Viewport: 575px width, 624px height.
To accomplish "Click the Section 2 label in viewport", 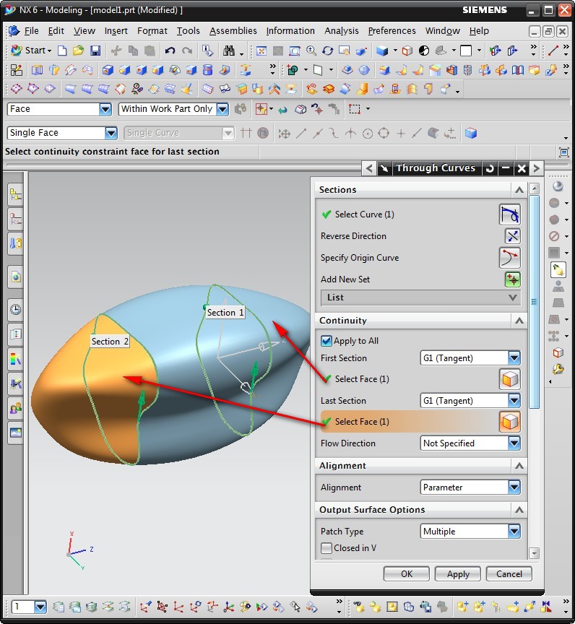I will [x=110, y=342].
